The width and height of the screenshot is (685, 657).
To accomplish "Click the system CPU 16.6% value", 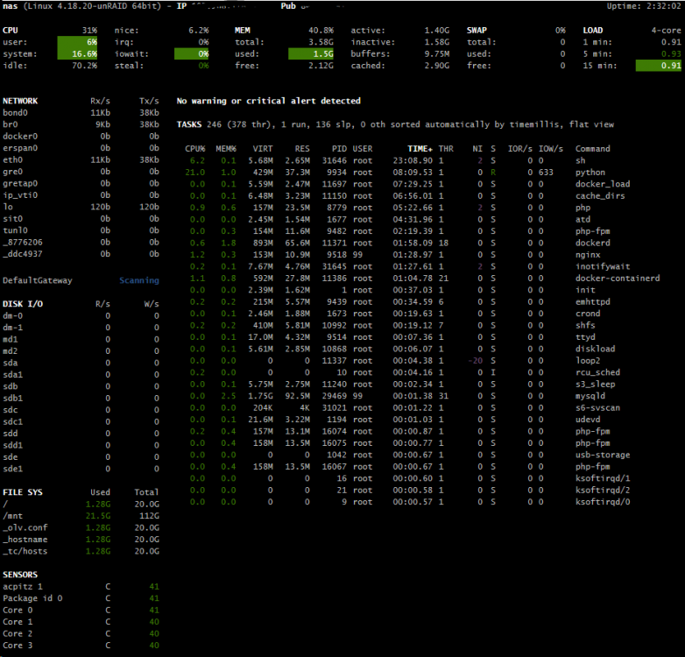I will [77, 54].
